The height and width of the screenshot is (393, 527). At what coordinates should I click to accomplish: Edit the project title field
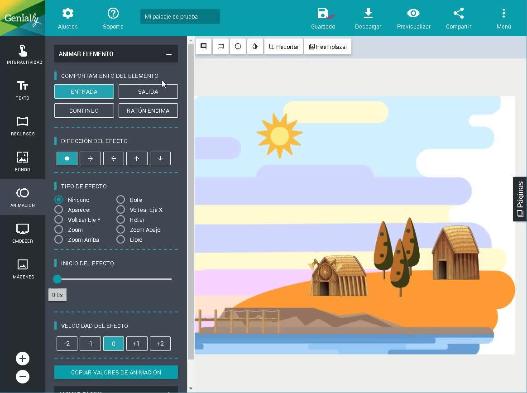[x=180, y=16]
